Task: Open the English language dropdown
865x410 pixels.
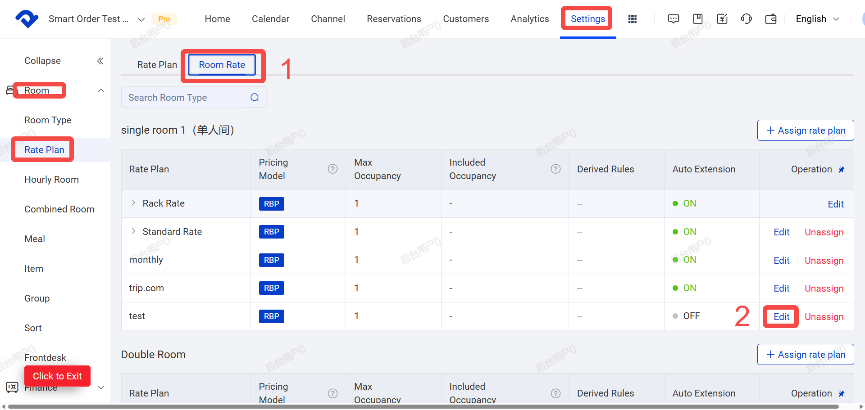Action: coord(817,19)
